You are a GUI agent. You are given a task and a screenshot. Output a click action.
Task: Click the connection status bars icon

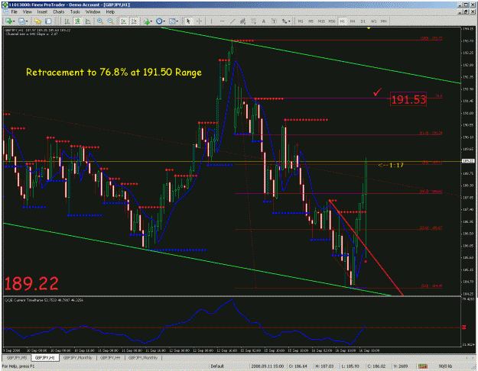click(x=422, y=366)
